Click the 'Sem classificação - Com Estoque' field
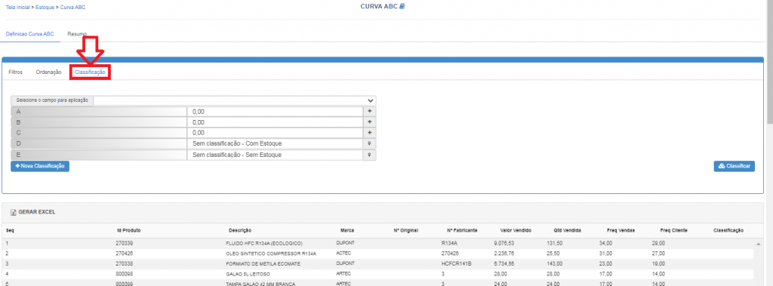This screenshot has height=286, width=773. coord(275,144)
